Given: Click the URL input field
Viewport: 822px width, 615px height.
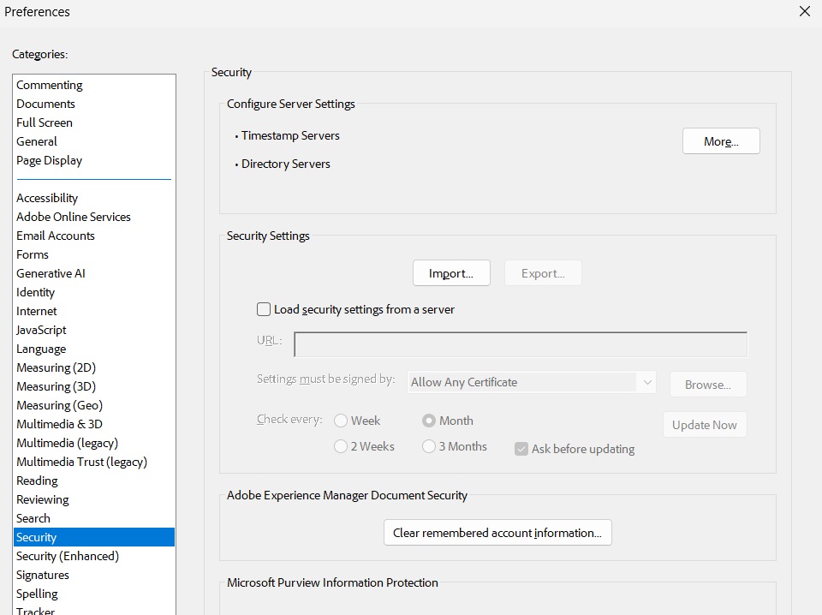Looking at the screenshot, I should (x=521, y=344).
